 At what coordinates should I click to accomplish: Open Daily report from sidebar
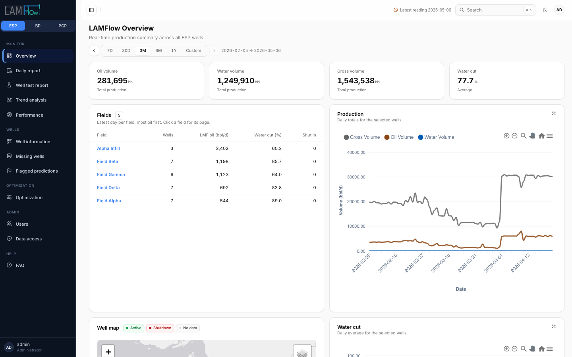(38, 71)
